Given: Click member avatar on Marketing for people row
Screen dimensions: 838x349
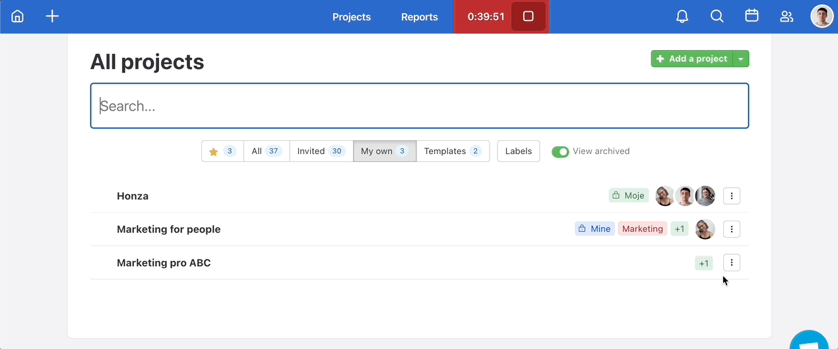Looking at the screenshot, I should [705, 229].
